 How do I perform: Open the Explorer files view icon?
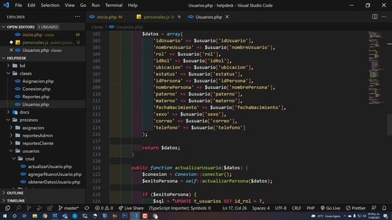click(x=7, y=208)
